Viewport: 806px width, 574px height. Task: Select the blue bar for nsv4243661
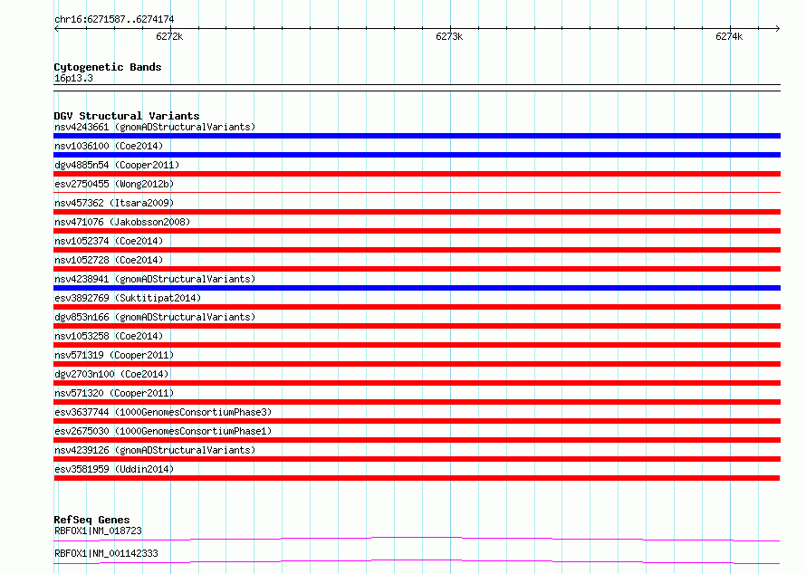pos(417,136)
